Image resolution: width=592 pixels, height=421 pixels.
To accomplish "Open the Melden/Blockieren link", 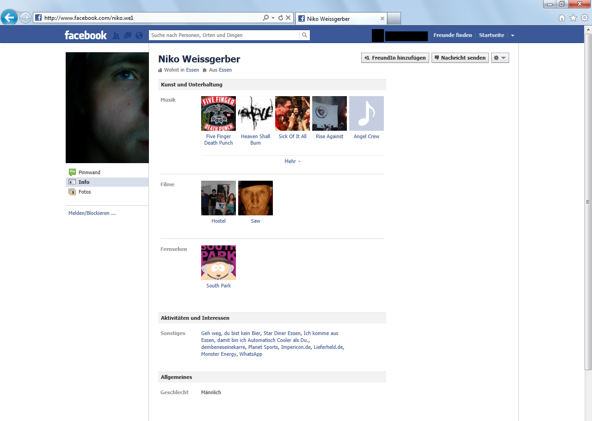I will pos(92,213).
